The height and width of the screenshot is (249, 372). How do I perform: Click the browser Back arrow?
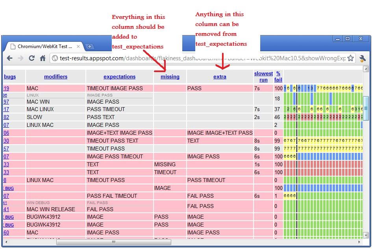click(10, 58)
